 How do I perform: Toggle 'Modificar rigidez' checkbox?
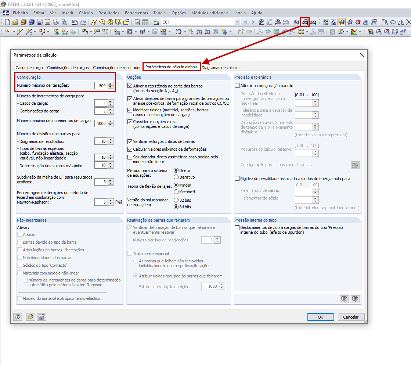click(130, 110)
